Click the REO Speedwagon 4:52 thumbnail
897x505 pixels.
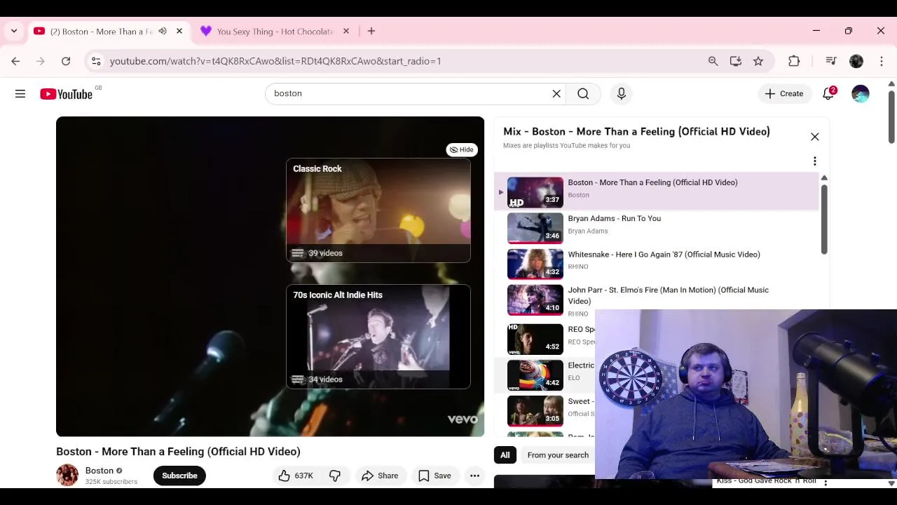tap(535, 339)
